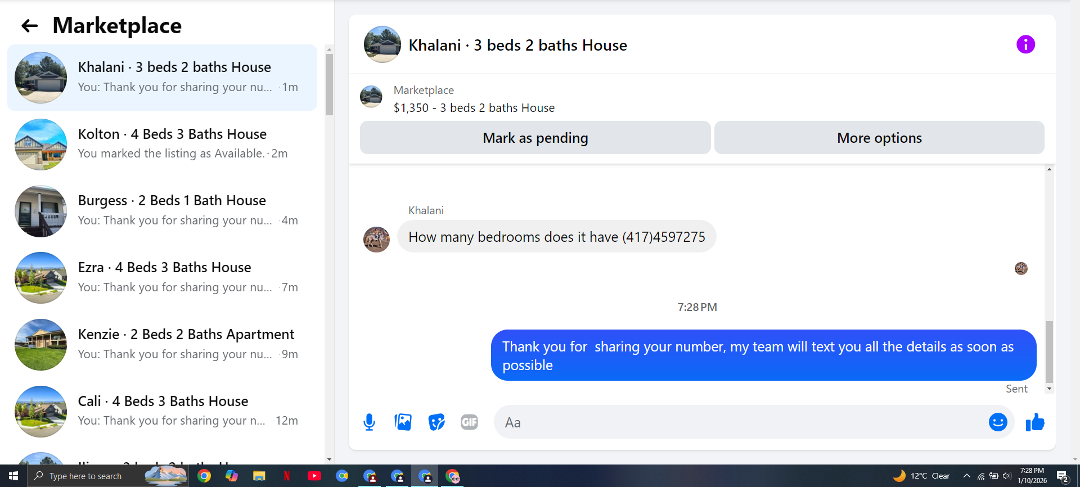
Task: Open Kolton 4 Beds 3 Baths conversation
Action: coord(163,144)
